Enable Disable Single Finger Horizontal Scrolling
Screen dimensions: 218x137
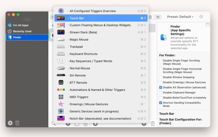click(x=160, y=69)
